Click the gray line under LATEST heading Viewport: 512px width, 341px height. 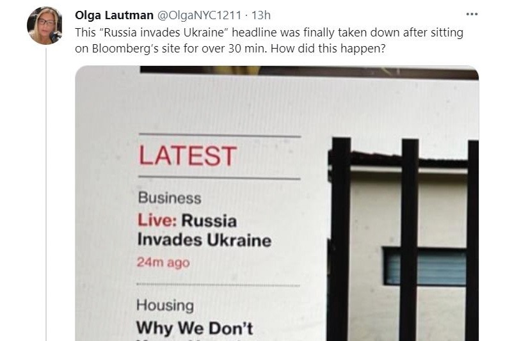click(219, 178)
